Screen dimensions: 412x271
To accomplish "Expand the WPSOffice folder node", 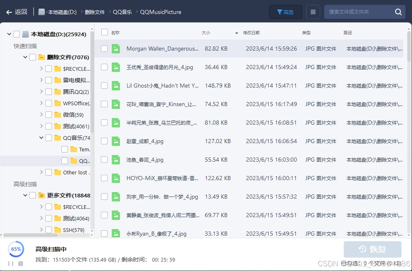I will 41,103.
